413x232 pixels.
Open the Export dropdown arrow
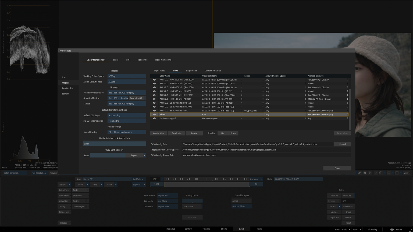tap(144, 155)
